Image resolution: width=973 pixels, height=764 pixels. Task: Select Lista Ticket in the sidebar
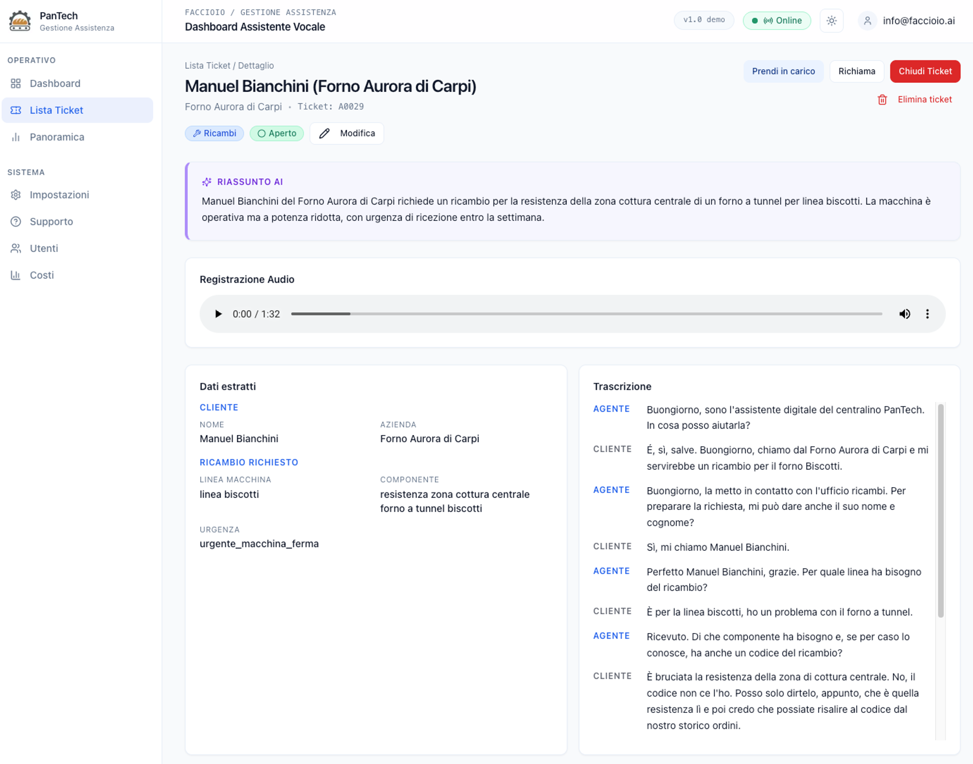coord(77,110)
